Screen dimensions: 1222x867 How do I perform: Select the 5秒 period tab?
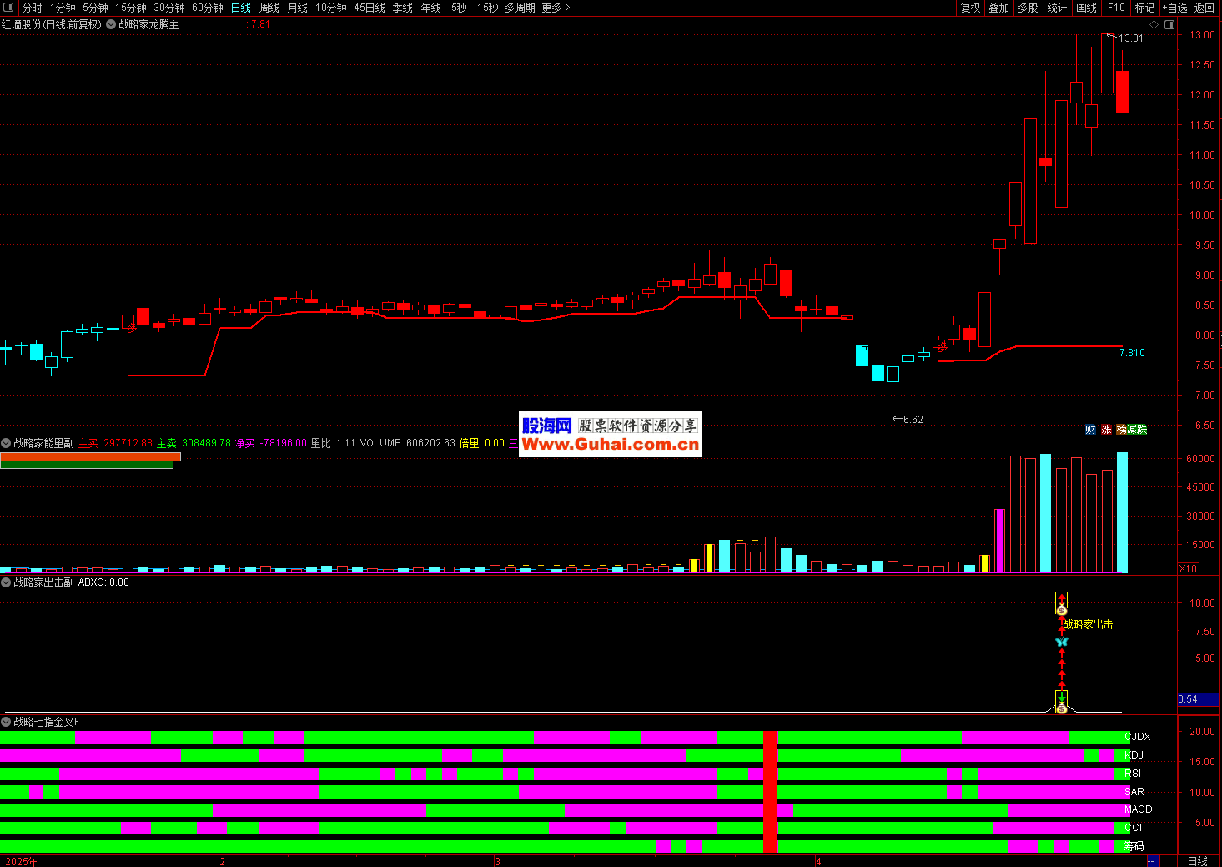tap(459, 8)
